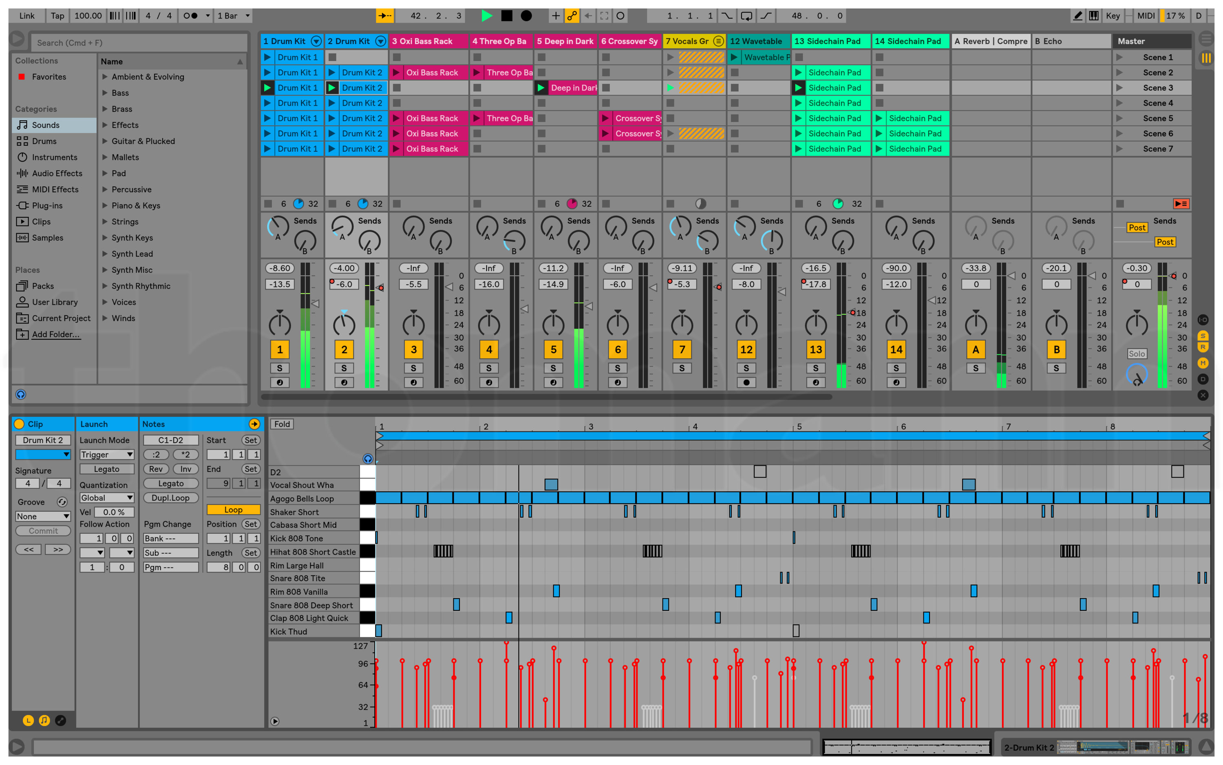Viewport: 1223px width, 765px height.
Task: Select the Drums category in browser
Action: [44, 141]
